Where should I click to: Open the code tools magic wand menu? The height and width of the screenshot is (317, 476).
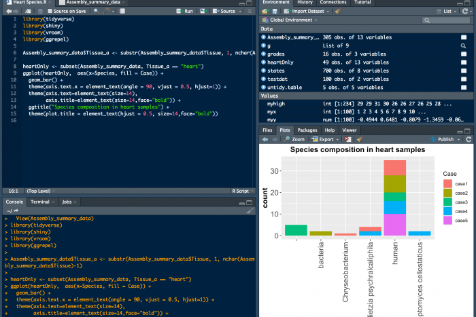(107, 11)
